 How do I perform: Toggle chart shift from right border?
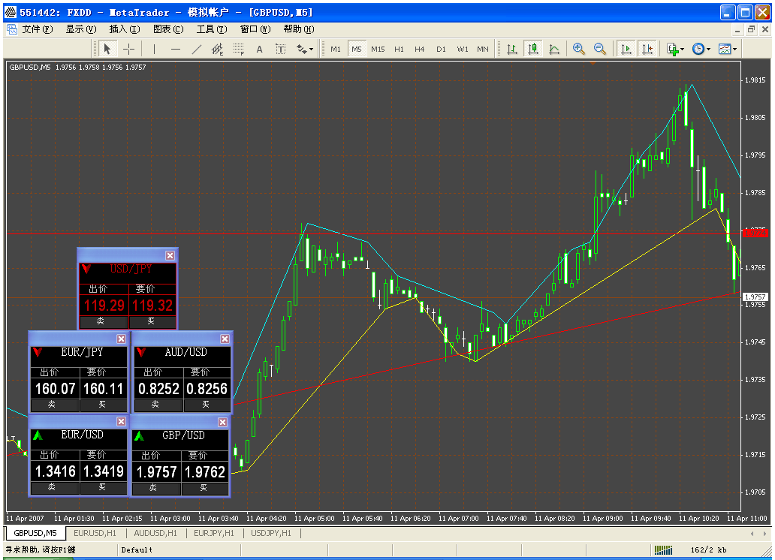click(x=647, y=49)
